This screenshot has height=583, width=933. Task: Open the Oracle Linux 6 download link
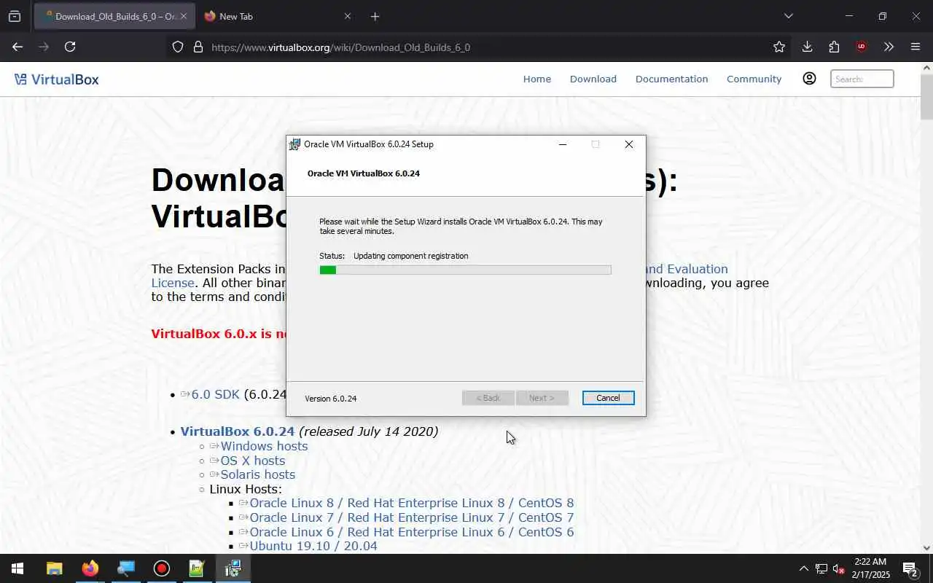click(411, 532)
